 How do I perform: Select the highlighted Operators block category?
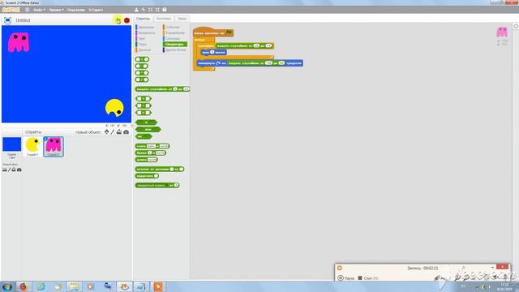(175, 44)
